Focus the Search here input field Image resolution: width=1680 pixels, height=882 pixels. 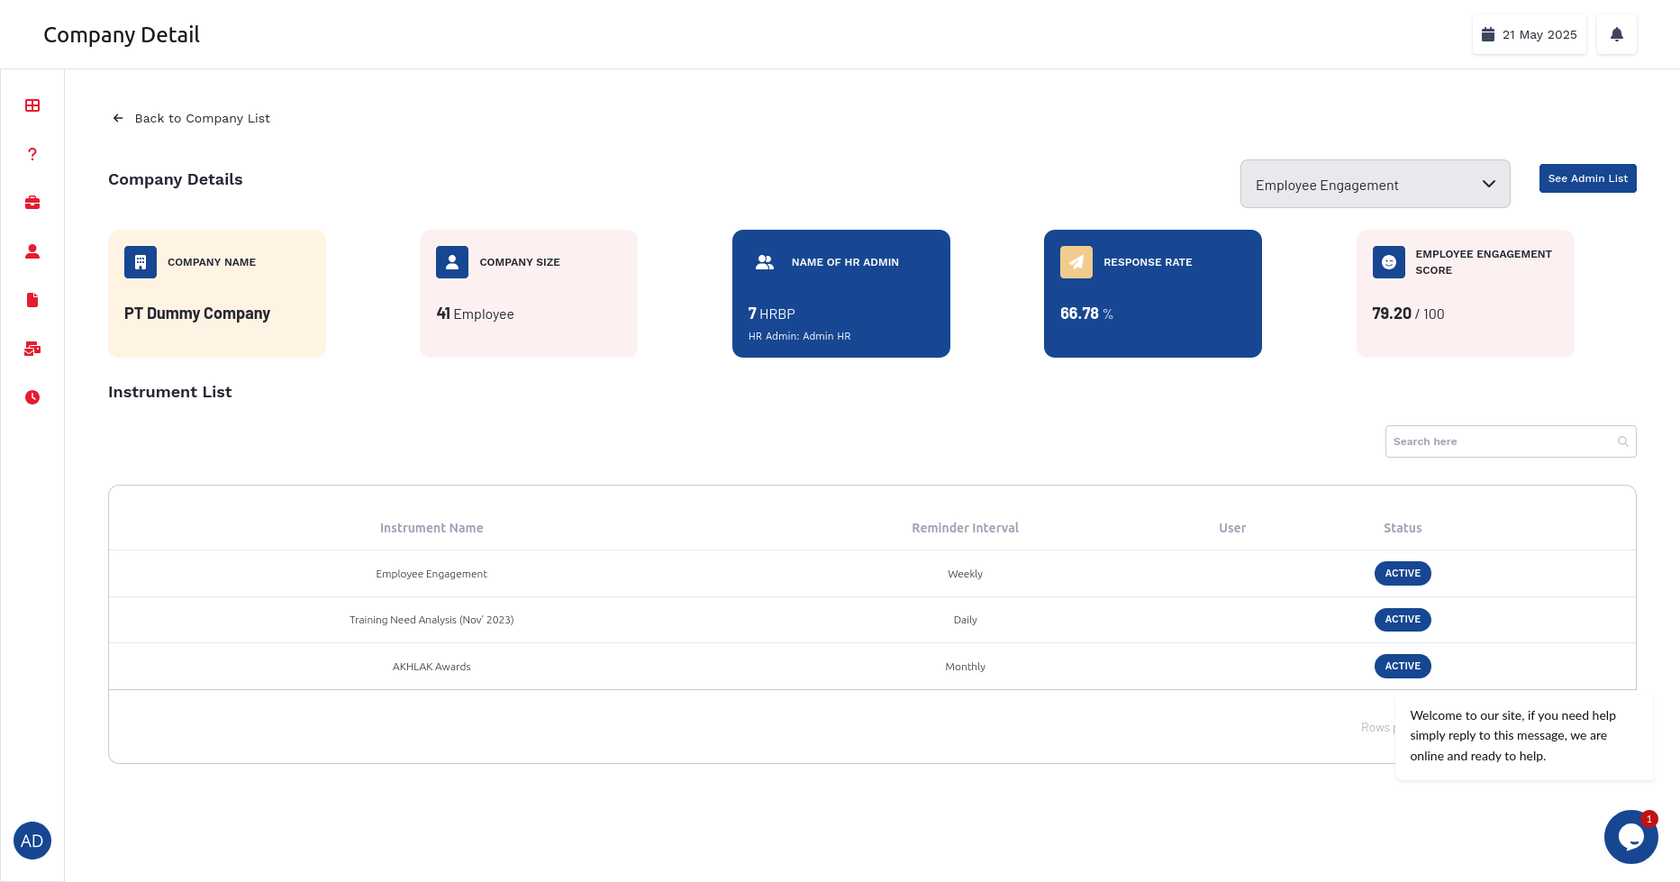click(x=1511, y=441)
